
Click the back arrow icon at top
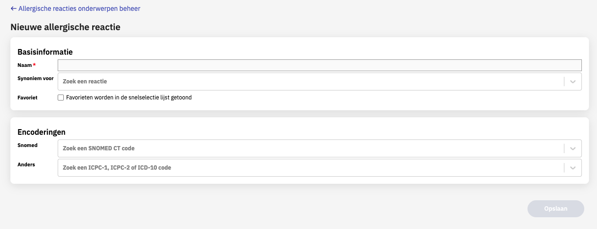pos(13,8)
